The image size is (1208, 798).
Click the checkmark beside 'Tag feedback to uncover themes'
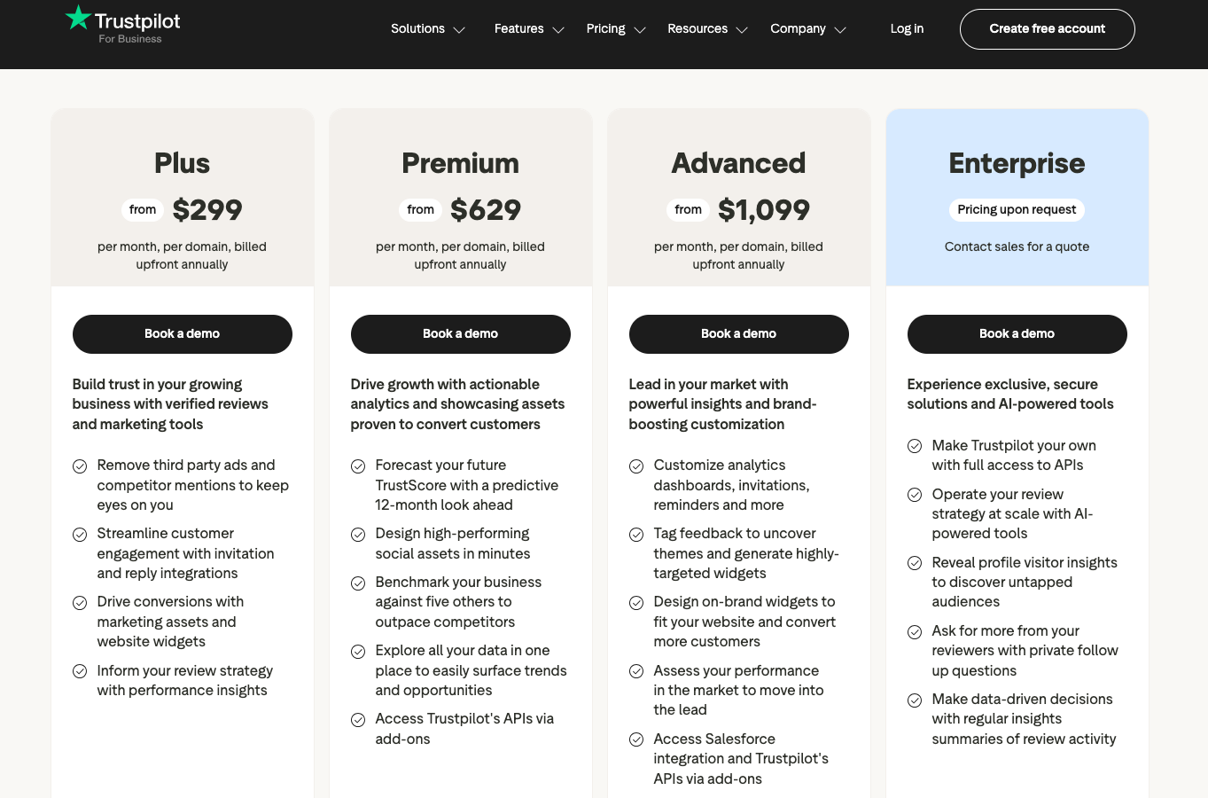636,534
